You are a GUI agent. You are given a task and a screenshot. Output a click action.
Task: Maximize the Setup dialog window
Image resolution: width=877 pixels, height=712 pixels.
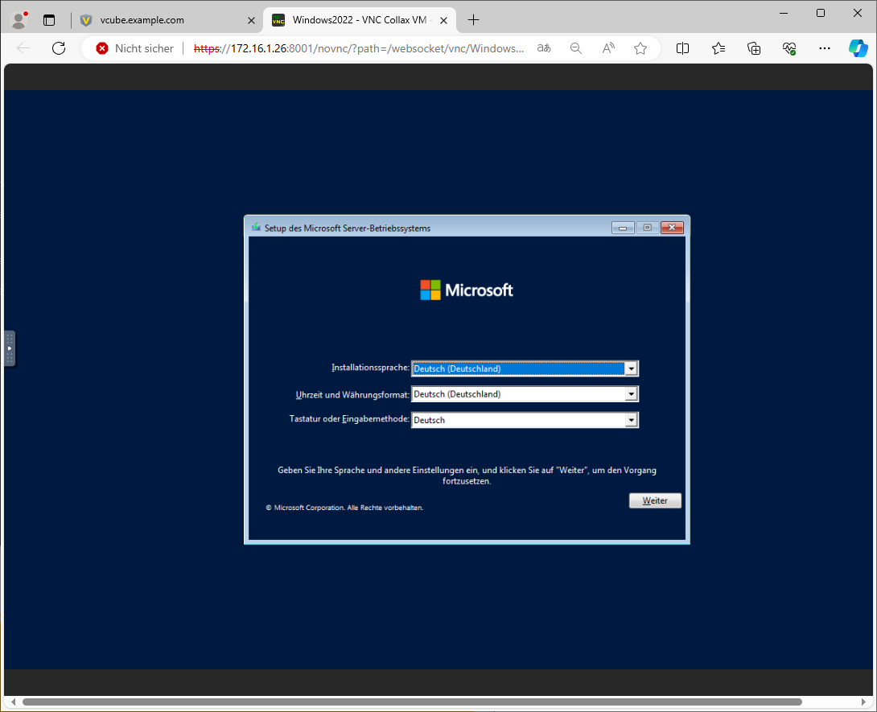click(647, 228)
